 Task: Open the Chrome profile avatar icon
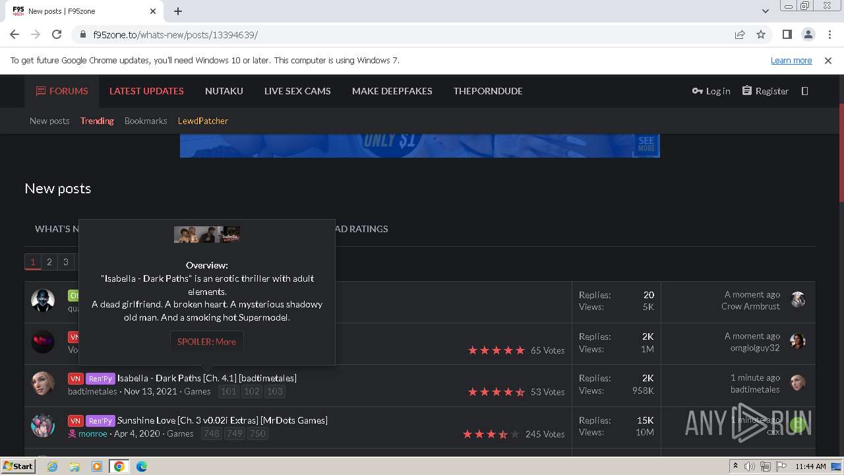808,34
